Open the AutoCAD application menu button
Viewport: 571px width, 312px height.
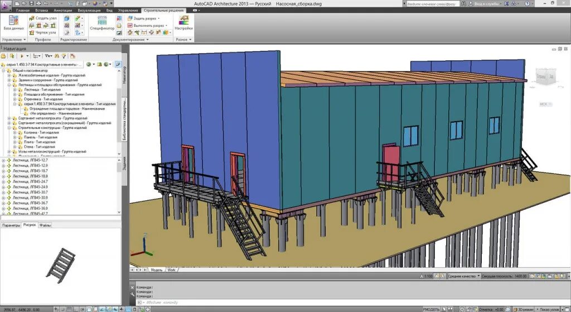point(6,5)
